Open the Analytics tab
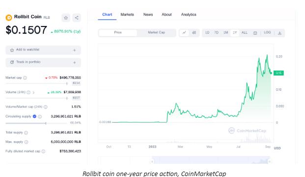The height and width of the screenshot is (177, 305). (189, 15)
